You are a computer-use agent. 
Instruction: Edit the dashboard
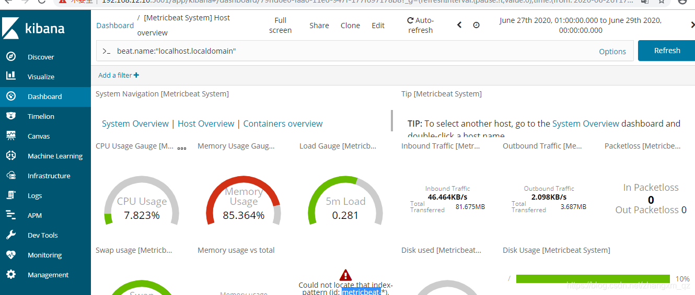[378, 25]
